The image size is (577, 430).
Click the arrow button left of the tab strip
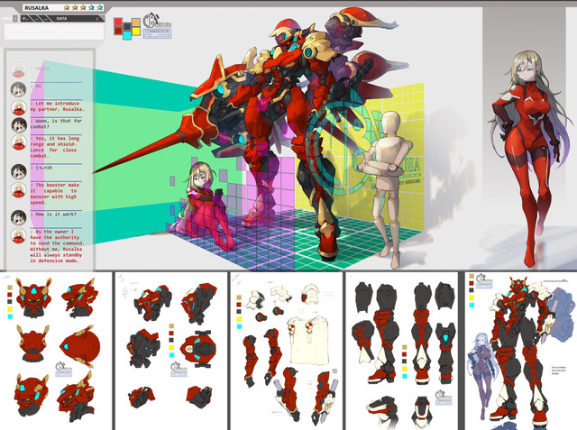pyautogui.click(x=15, y=18)
